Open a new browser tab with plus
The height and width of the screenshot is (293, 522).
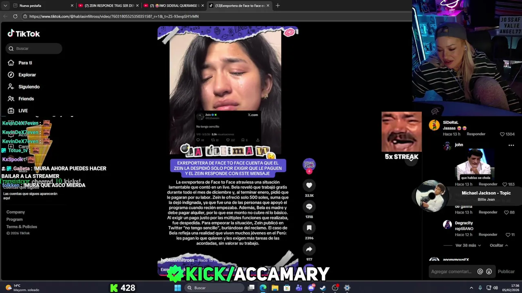tap(278, 6)
